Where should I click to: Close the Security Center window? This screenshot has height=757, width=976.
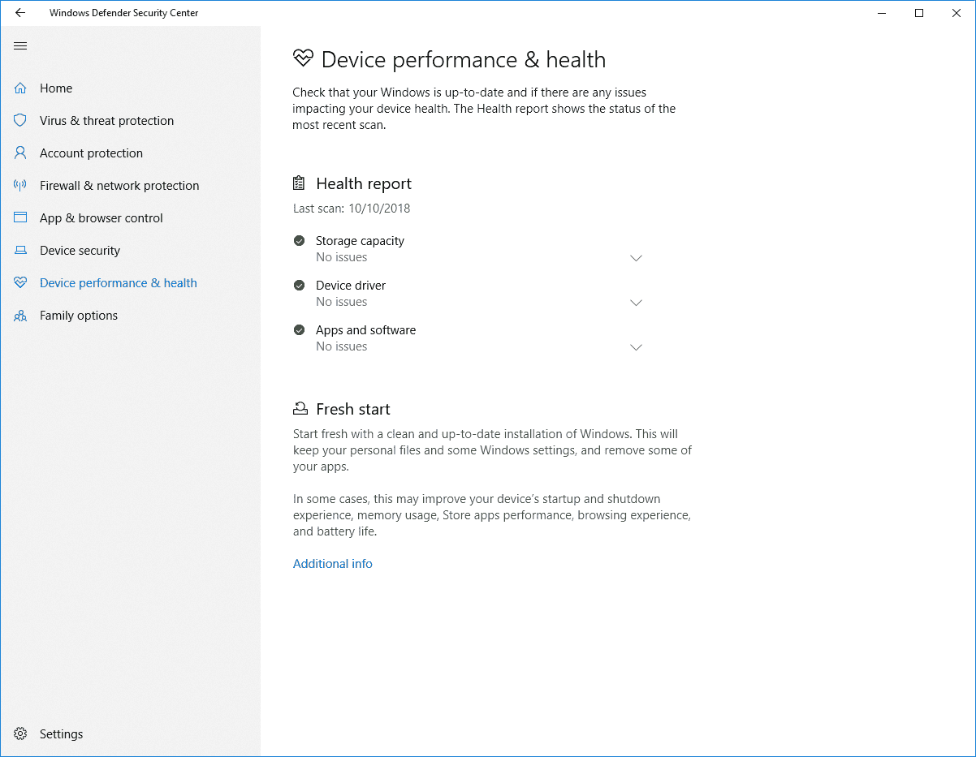click(x=957, y=13)
